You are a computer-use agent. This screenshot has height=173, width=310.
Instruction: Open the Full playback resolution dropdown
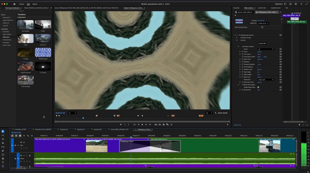coord(209,113)
